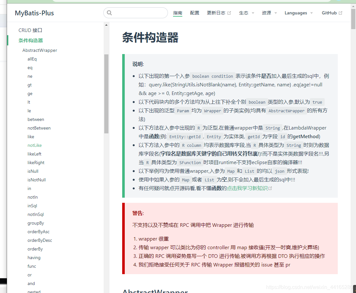
Task: Expand the 生态 dropdown menu
Action: pyautogui.click(x=246, y=13)
